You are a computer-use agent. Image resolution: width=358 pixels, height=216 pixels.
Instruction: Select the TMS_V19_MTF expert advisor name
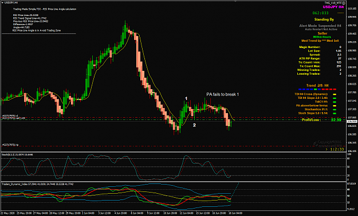(x=333, y=3)
